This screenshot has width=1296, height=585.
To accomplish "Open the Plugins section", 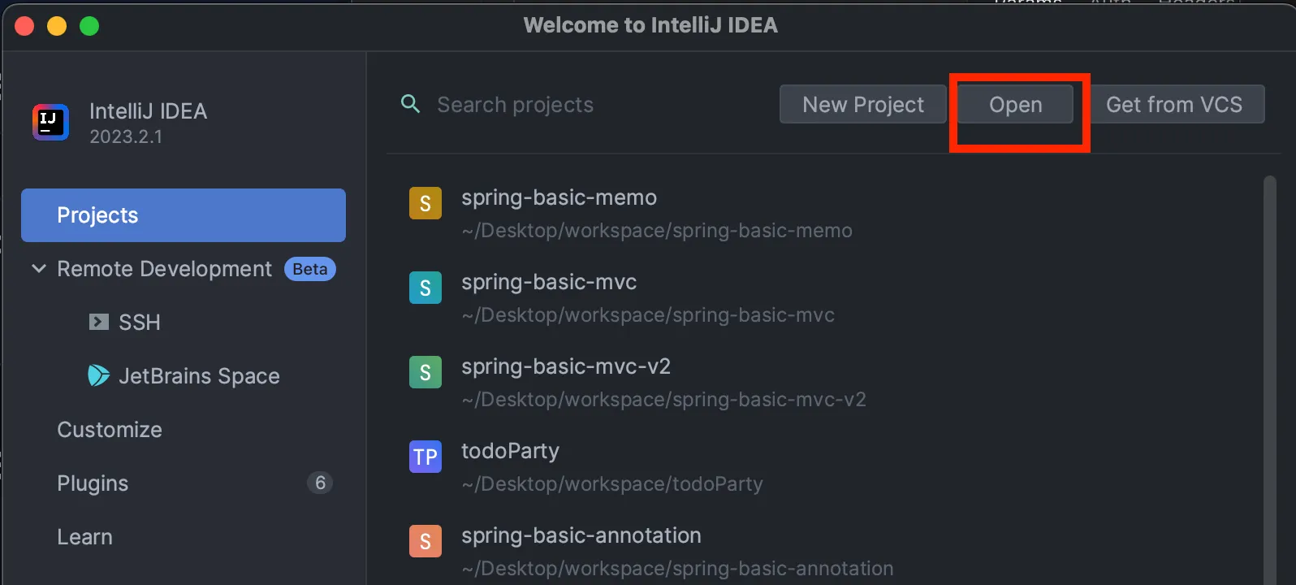I will pos(93,483).
